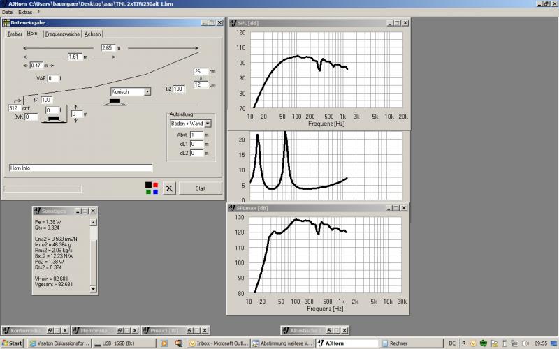This screenshot has height=349, width=559.
Task: Switch to the Treiber tab
Action: coord(15,34)
